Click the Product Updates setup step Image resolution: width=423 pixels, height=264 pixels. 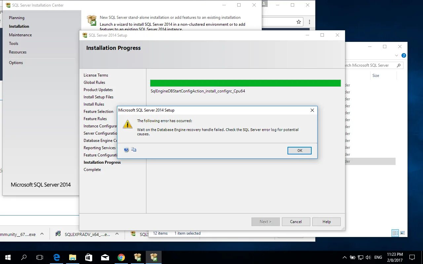pos(98,90)
